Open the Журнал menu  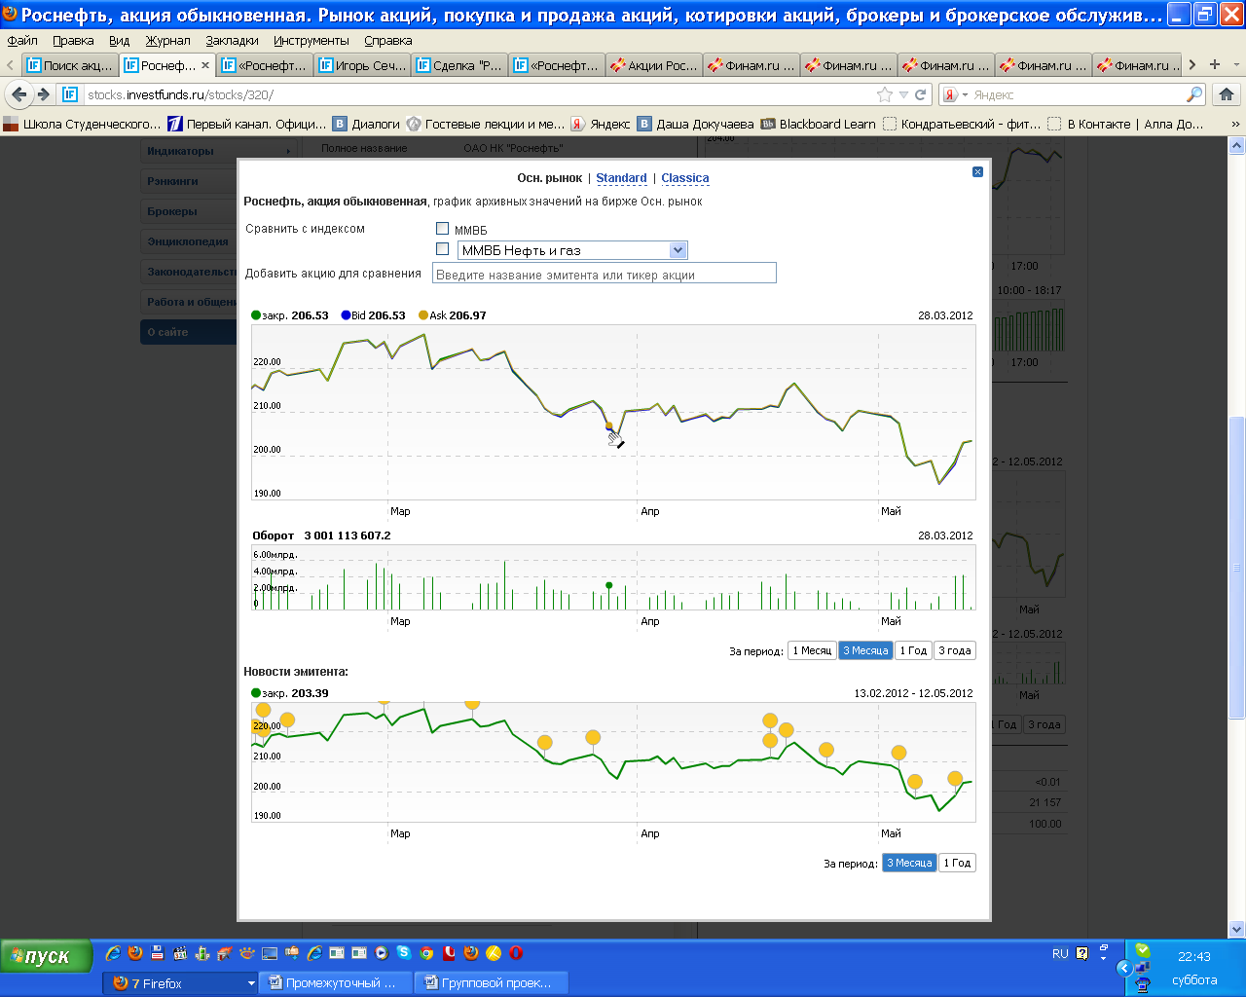point(167,40)
